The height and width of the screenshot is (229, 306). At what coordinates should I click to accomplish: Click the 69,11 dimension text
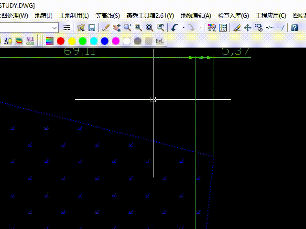click(79, 52)
